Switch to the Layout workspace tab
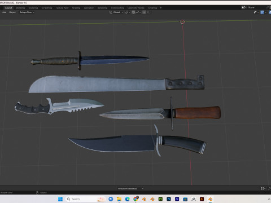271x203 pixels. pos(8,8)
